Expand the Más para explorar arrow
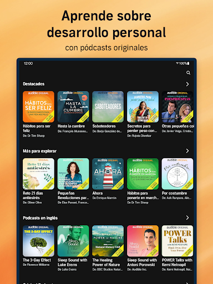 coord(187,151)
